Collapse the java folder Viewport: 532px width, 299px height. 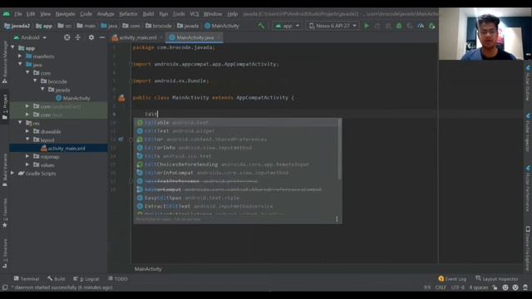pos(20,65)
